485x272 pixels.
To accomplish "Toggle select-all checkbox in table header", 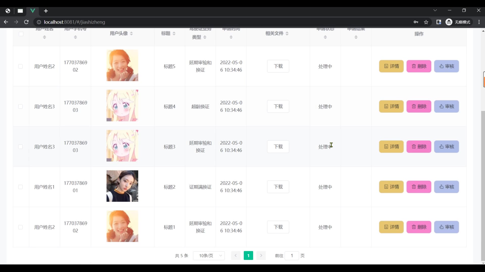I will 21,34.
